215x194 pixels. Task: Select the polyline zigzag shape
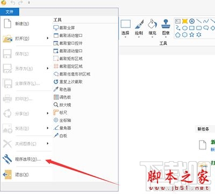point(178,28)
